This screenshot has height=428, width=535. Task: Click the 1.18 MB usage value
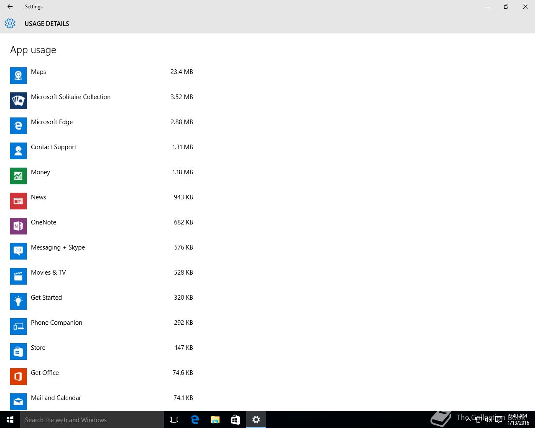coord(183,172)
